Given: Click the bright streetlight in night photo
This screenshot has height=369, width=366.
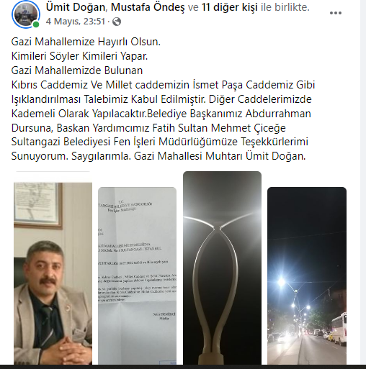Looking at the screenshot, I should (x=281, y=282).
